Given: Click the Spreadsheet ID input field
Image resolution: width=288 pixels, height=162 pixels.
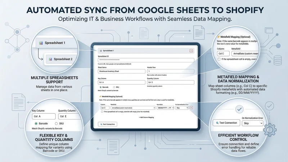Looking at the screenshot, I should (x=146, y=60).
